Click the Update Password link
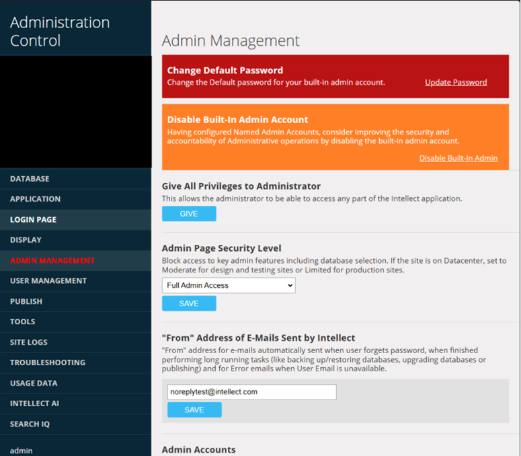Screen dimensions: 521x456 pyautogui.click(x=456, y=83)
